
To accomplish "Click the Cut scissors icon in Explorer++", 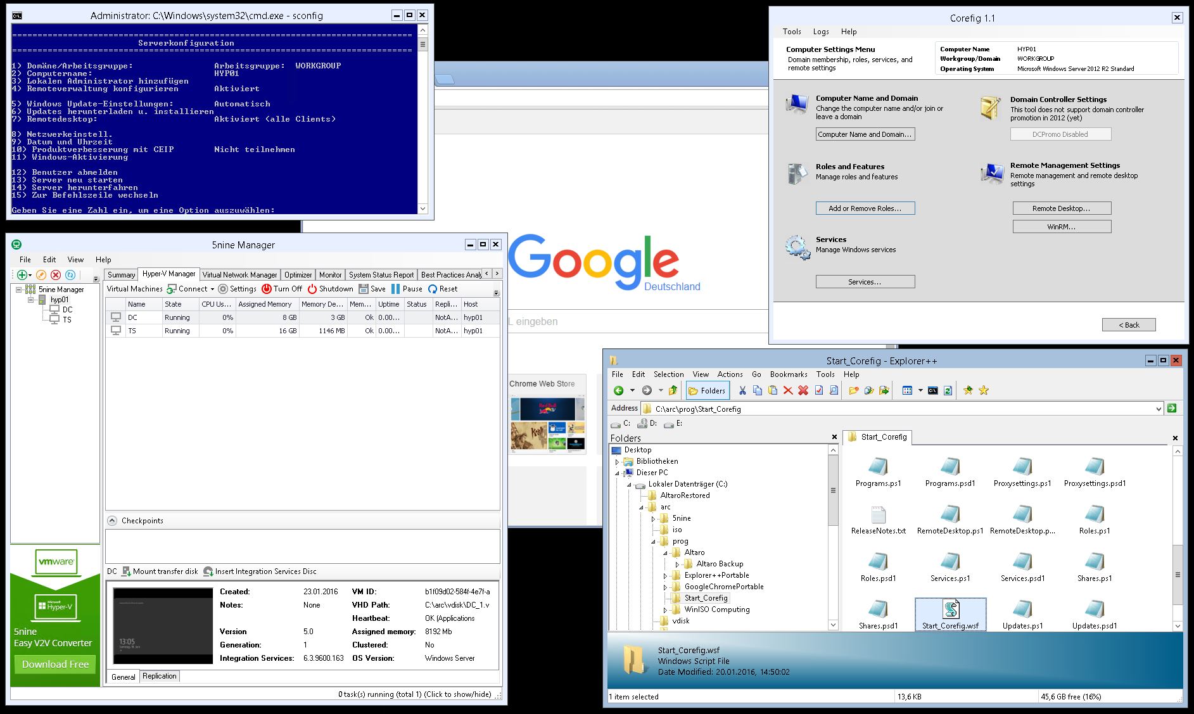I will [742, 390].
